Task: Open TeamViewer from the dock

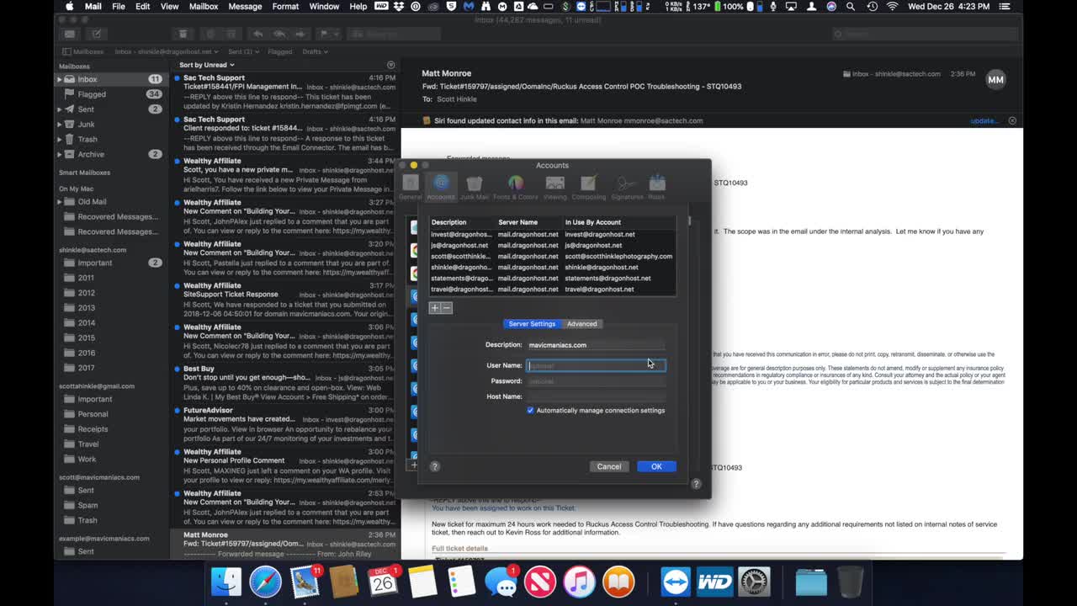Action: [676, 582]
